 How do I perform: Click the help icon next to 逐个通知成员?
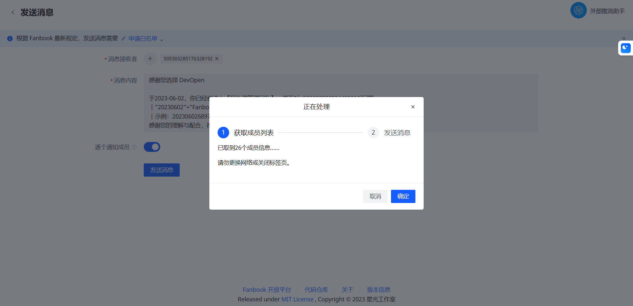(134, 147)
